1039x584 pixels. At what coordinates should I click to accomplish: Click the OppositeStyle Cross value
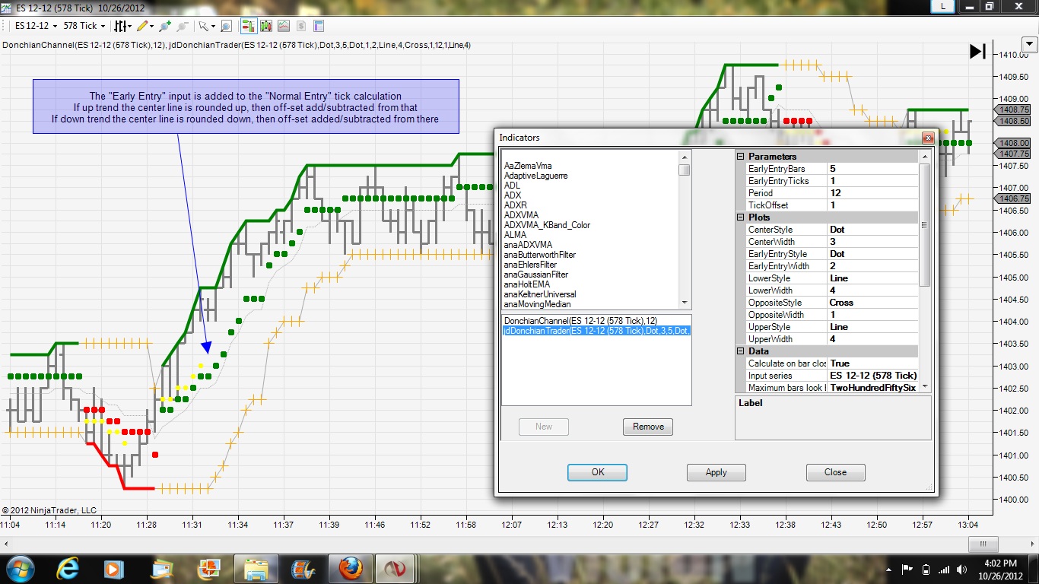(x=872, y=303)
